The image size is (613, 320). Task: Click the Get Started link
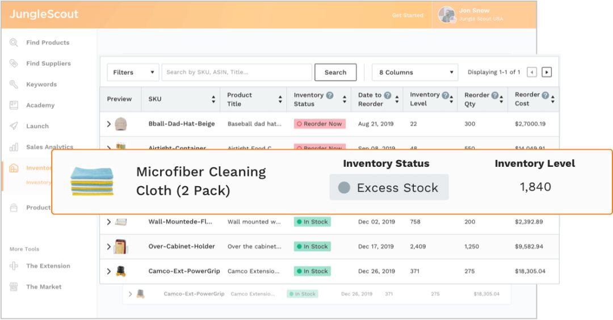coord(408,15)
